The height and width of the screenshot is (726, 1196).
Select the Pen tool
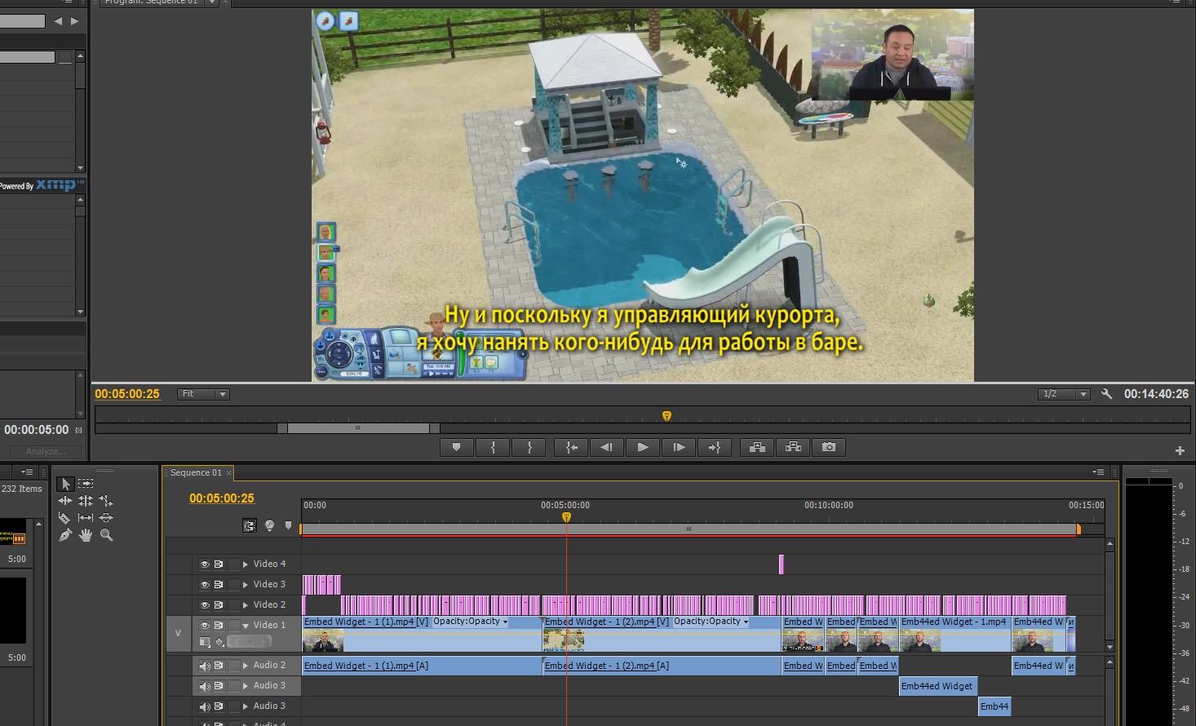pyautogui.click(x=65, y=536)
